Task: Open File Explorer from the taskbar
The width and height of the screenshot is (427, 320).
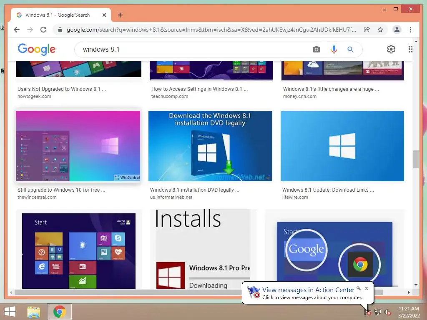Action: [x=34, y=312]
